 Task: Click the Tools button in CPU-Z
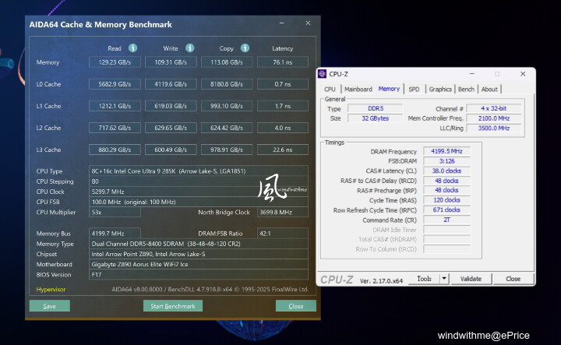coord(424,279)
